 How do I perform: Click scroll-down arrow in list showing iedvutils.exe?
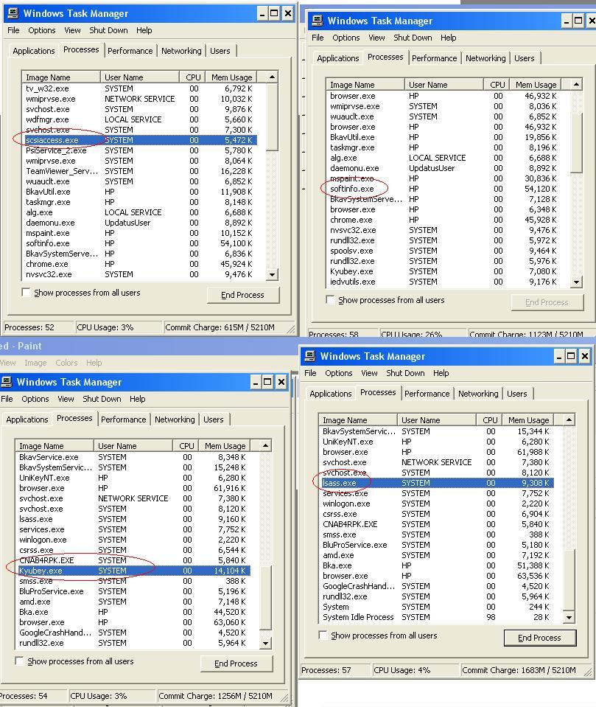576,282
